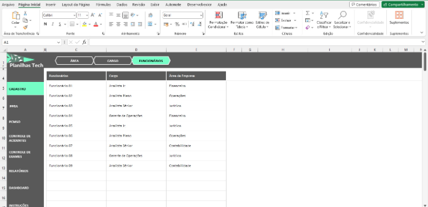Click the insert function fx icon

coord(84,42)
